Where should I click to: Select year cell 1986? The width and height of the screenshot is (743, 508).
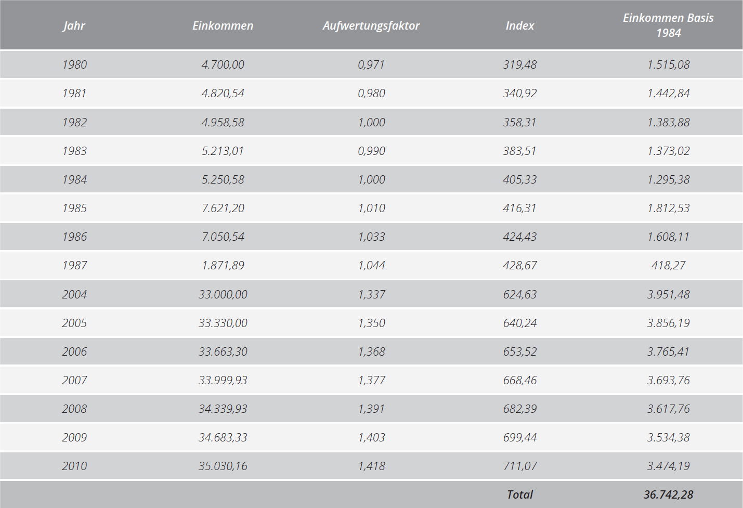click(74, 237)
